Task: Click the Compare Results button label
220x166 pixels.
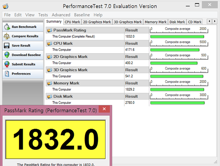Action: [x=25, y=36]
